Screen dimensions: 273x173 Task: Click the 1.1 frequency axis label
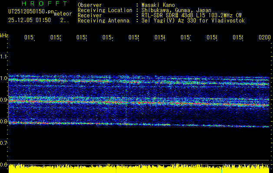click(x=3, y=56)
